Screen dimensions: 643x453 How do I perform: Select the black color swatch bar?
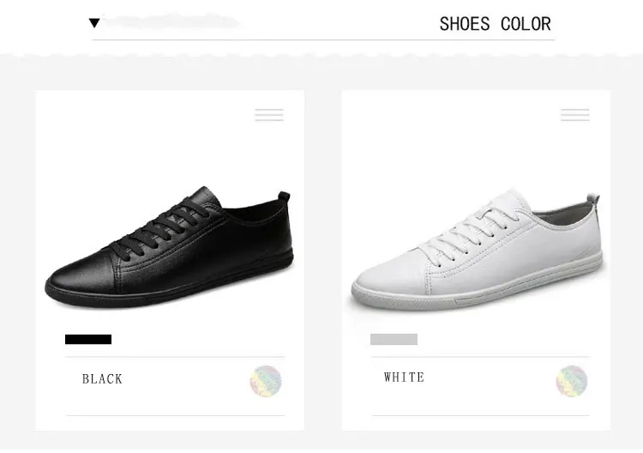coord(88,340)
